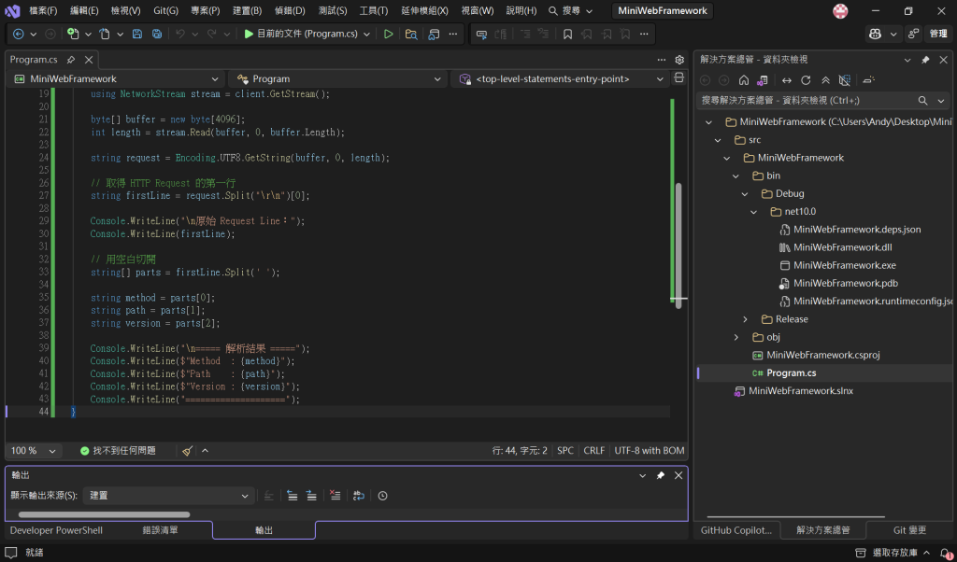The width and height of the screenshot is (957, 562).
Task: Click the split editor icon beside navigation bar
Action: (678, 78)
